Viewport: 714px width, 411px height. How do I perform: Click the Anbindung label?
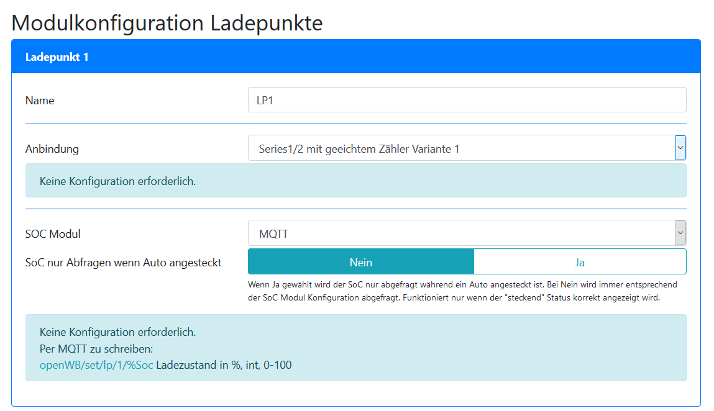(x=52, y=149)
